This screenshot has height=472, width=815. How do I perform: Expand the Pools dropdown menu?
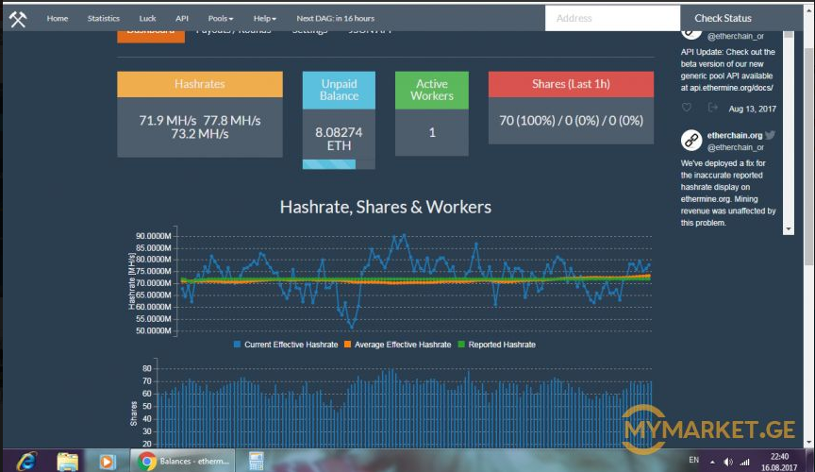click(221, 18)
